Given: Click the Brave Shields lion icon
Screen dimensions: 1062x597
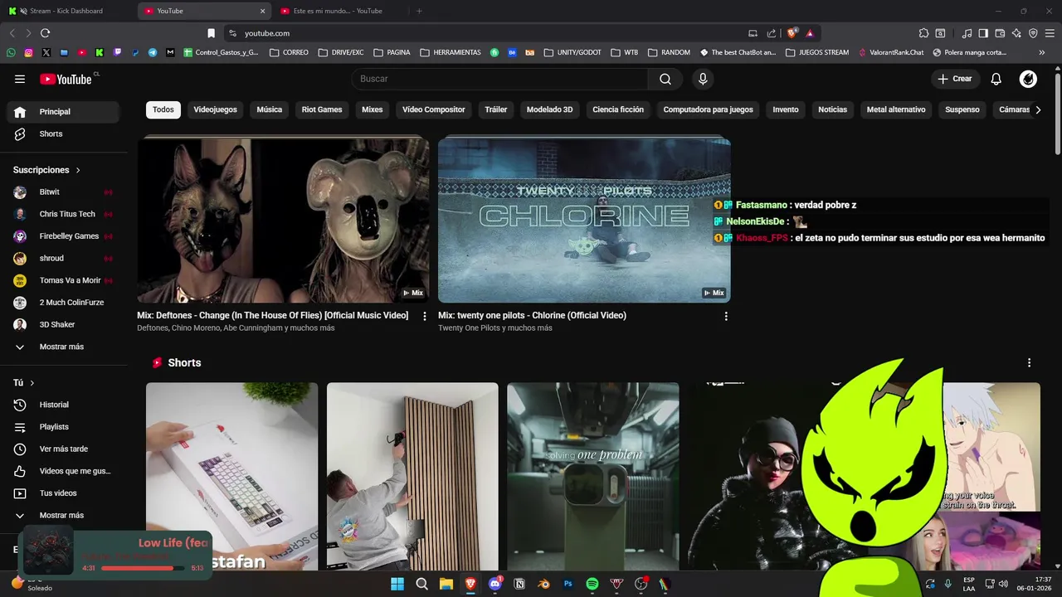Looking at the screenshot, I should pos(792,33).
